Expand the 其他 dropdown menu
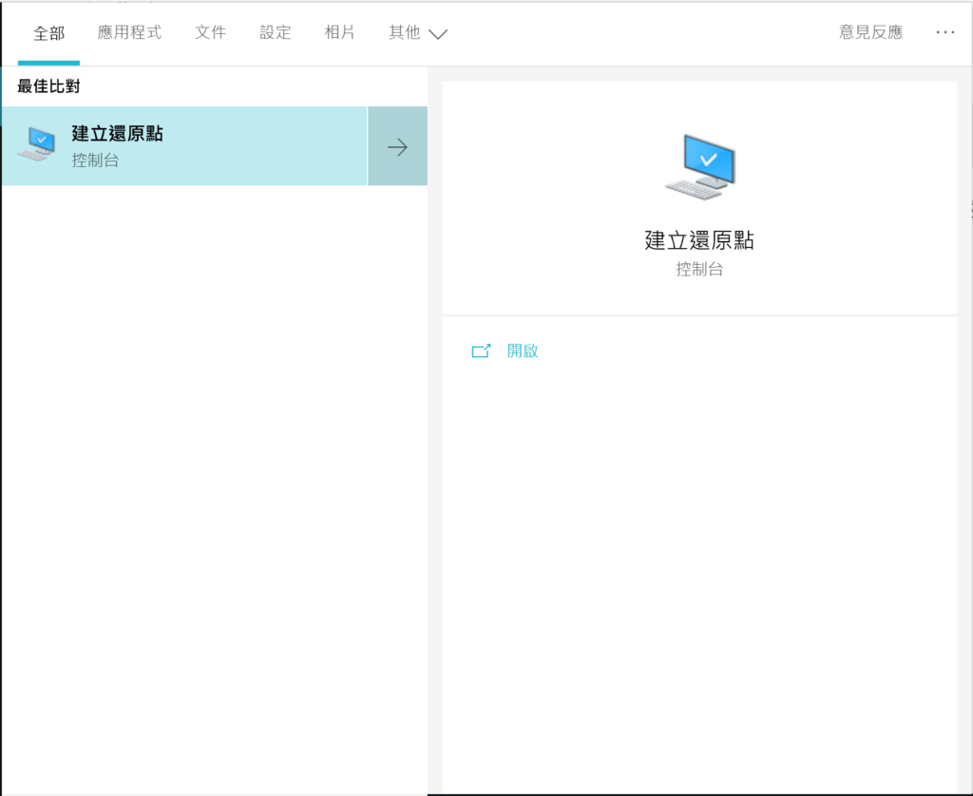This screenshot has width=973, height=796. tap(418, 33)
